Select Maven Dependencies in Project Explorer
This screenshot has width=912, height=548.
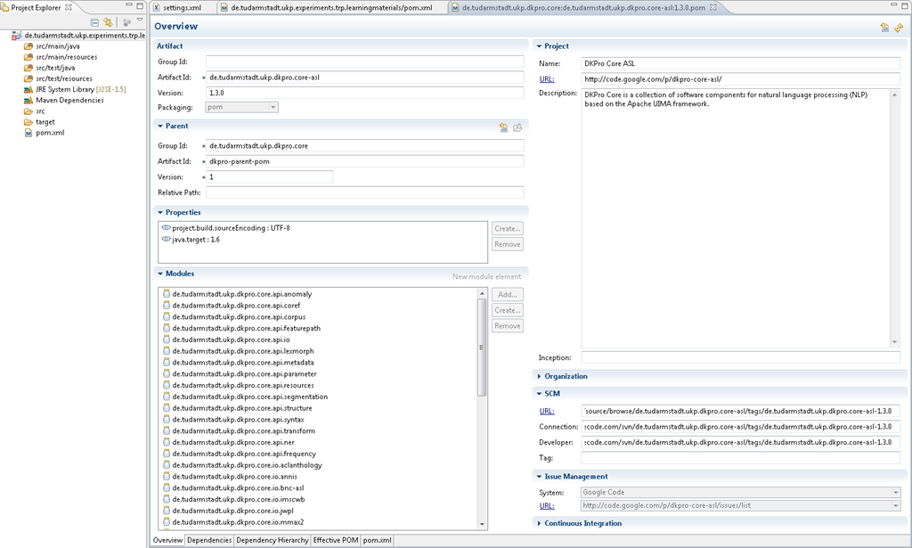69,101
